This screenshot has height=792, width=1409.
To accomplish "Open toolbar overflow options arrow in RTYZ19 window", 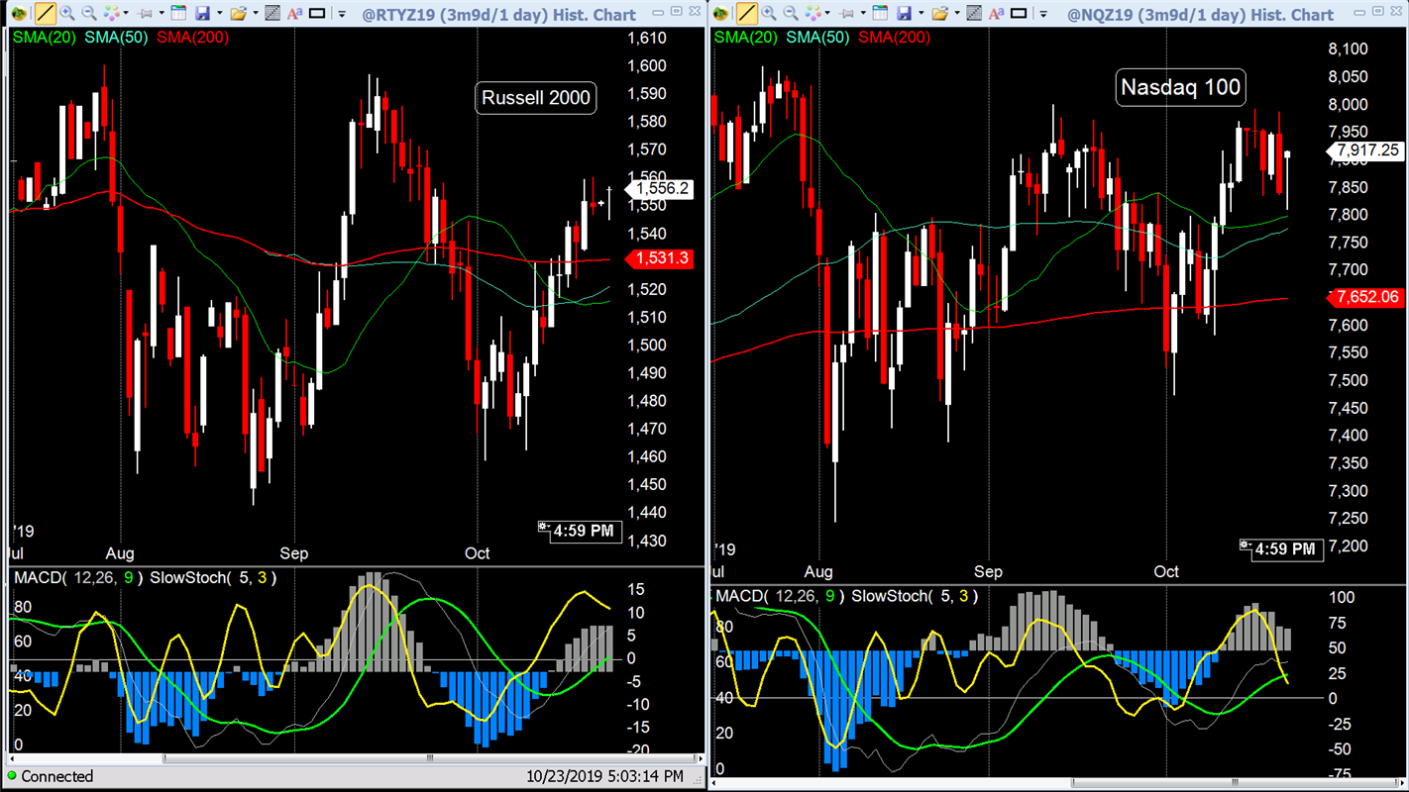I will pyautogui.click(x=342, y=14).
